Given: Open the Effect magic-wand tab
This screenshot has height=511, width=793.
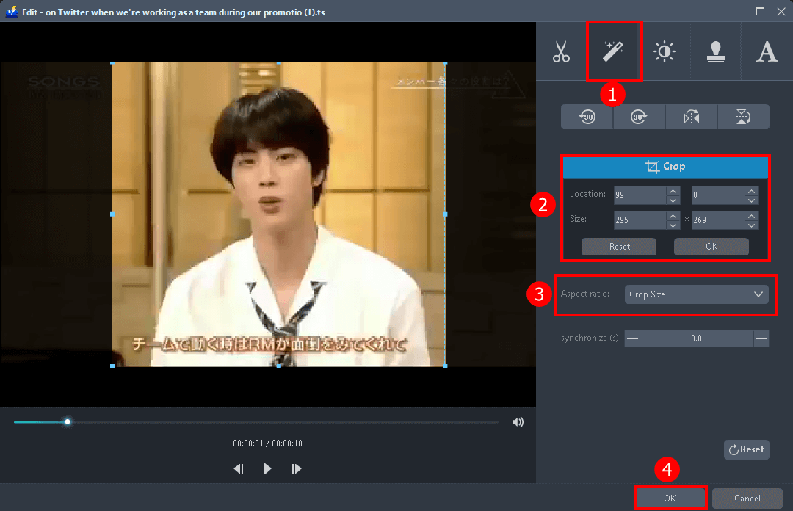Looking at the screenshot, I should click(x=614, y=51).
